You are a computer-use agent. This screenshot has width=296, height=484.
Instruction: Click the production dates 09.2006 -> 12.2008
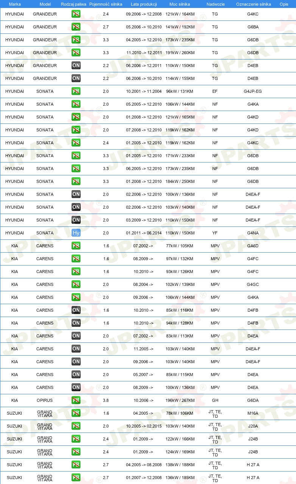coord(144,14)
